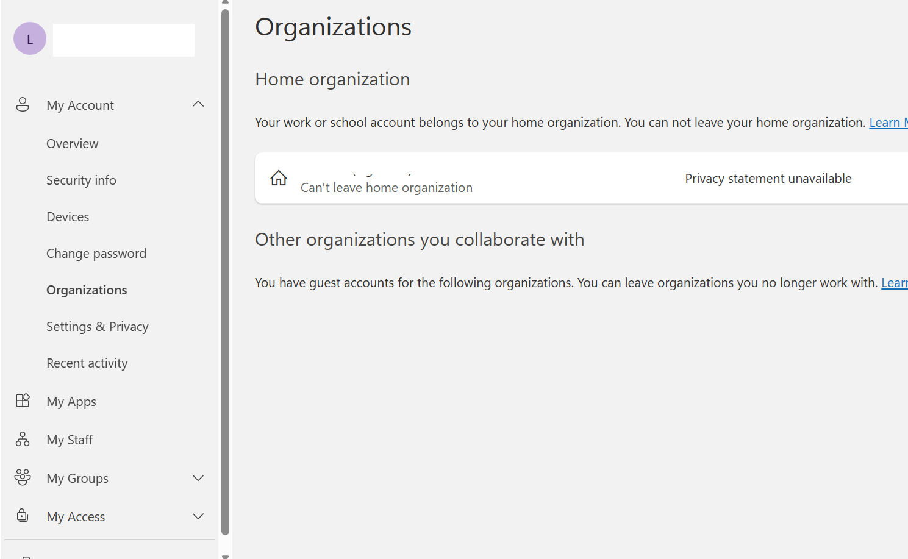
Task: Open the Overview page
Action: (73, 144)
